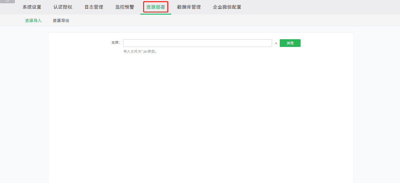This screenshot has width=400, height=183.
Task: Switch to the 认证授权 tab
Action: (x=63, y=7)
